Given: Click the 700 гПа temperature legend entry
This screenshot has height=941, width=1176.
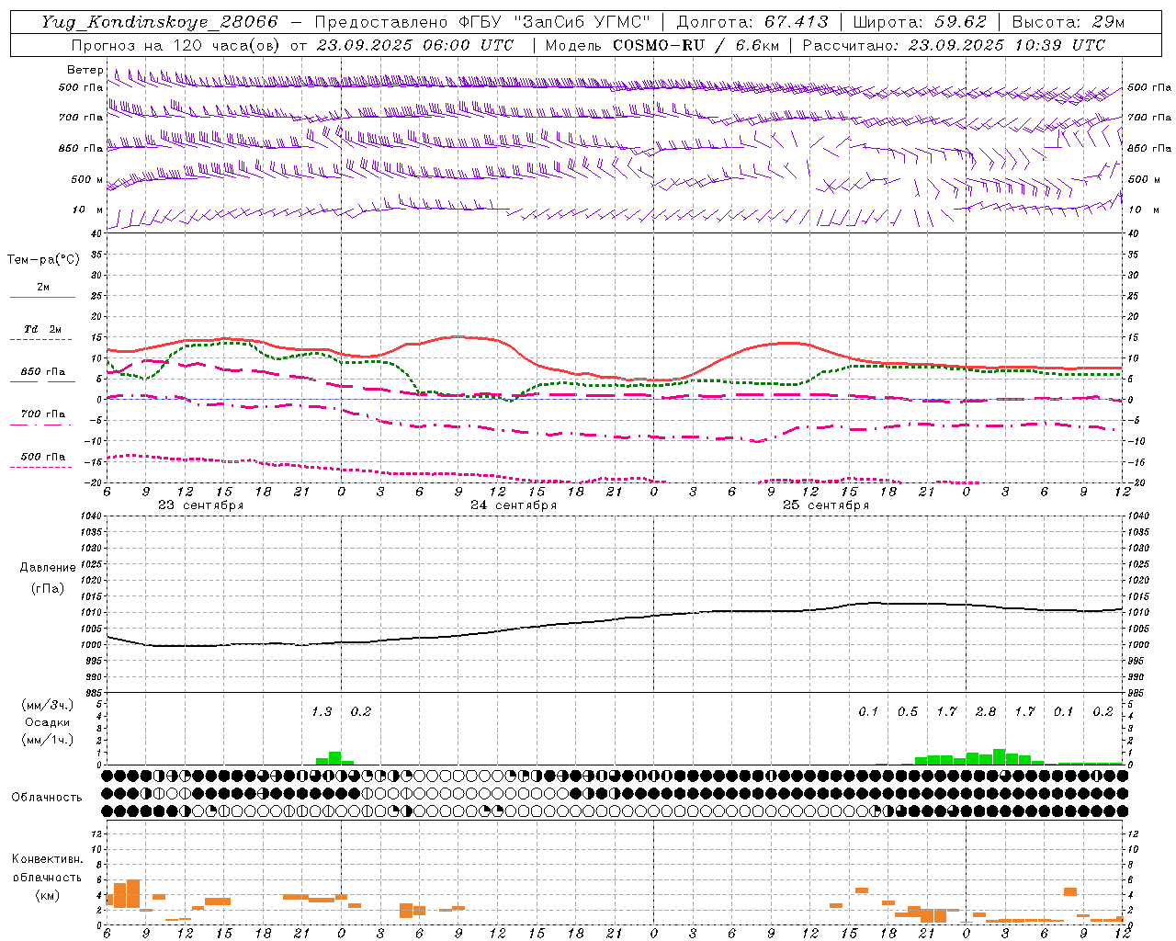Looking at the screenshot, I should point(43,414).
